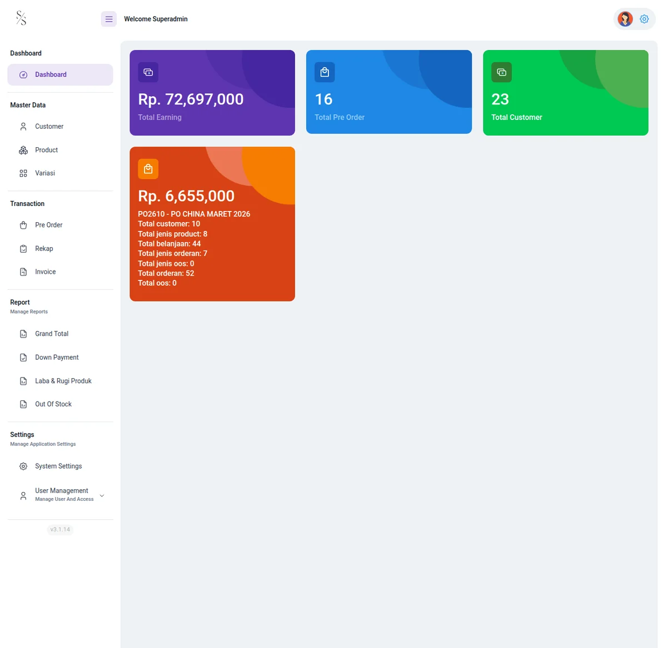
Task: Click the User Management label
Action: click(x=62, y=491)
